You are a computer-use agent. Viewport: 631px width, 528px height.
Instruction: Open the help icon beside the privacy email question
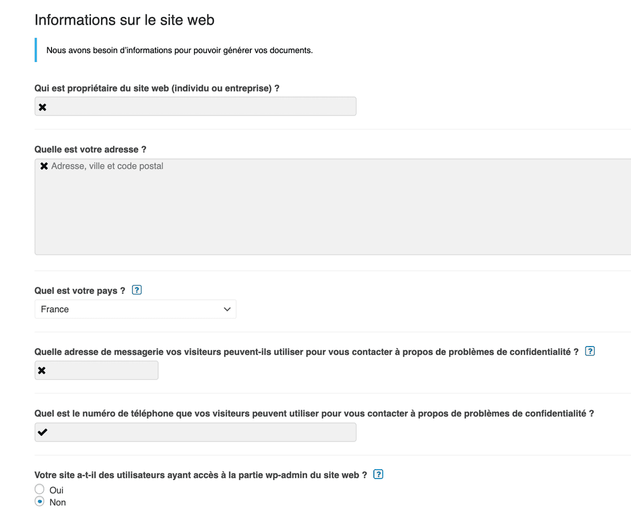tap(589, 351)
